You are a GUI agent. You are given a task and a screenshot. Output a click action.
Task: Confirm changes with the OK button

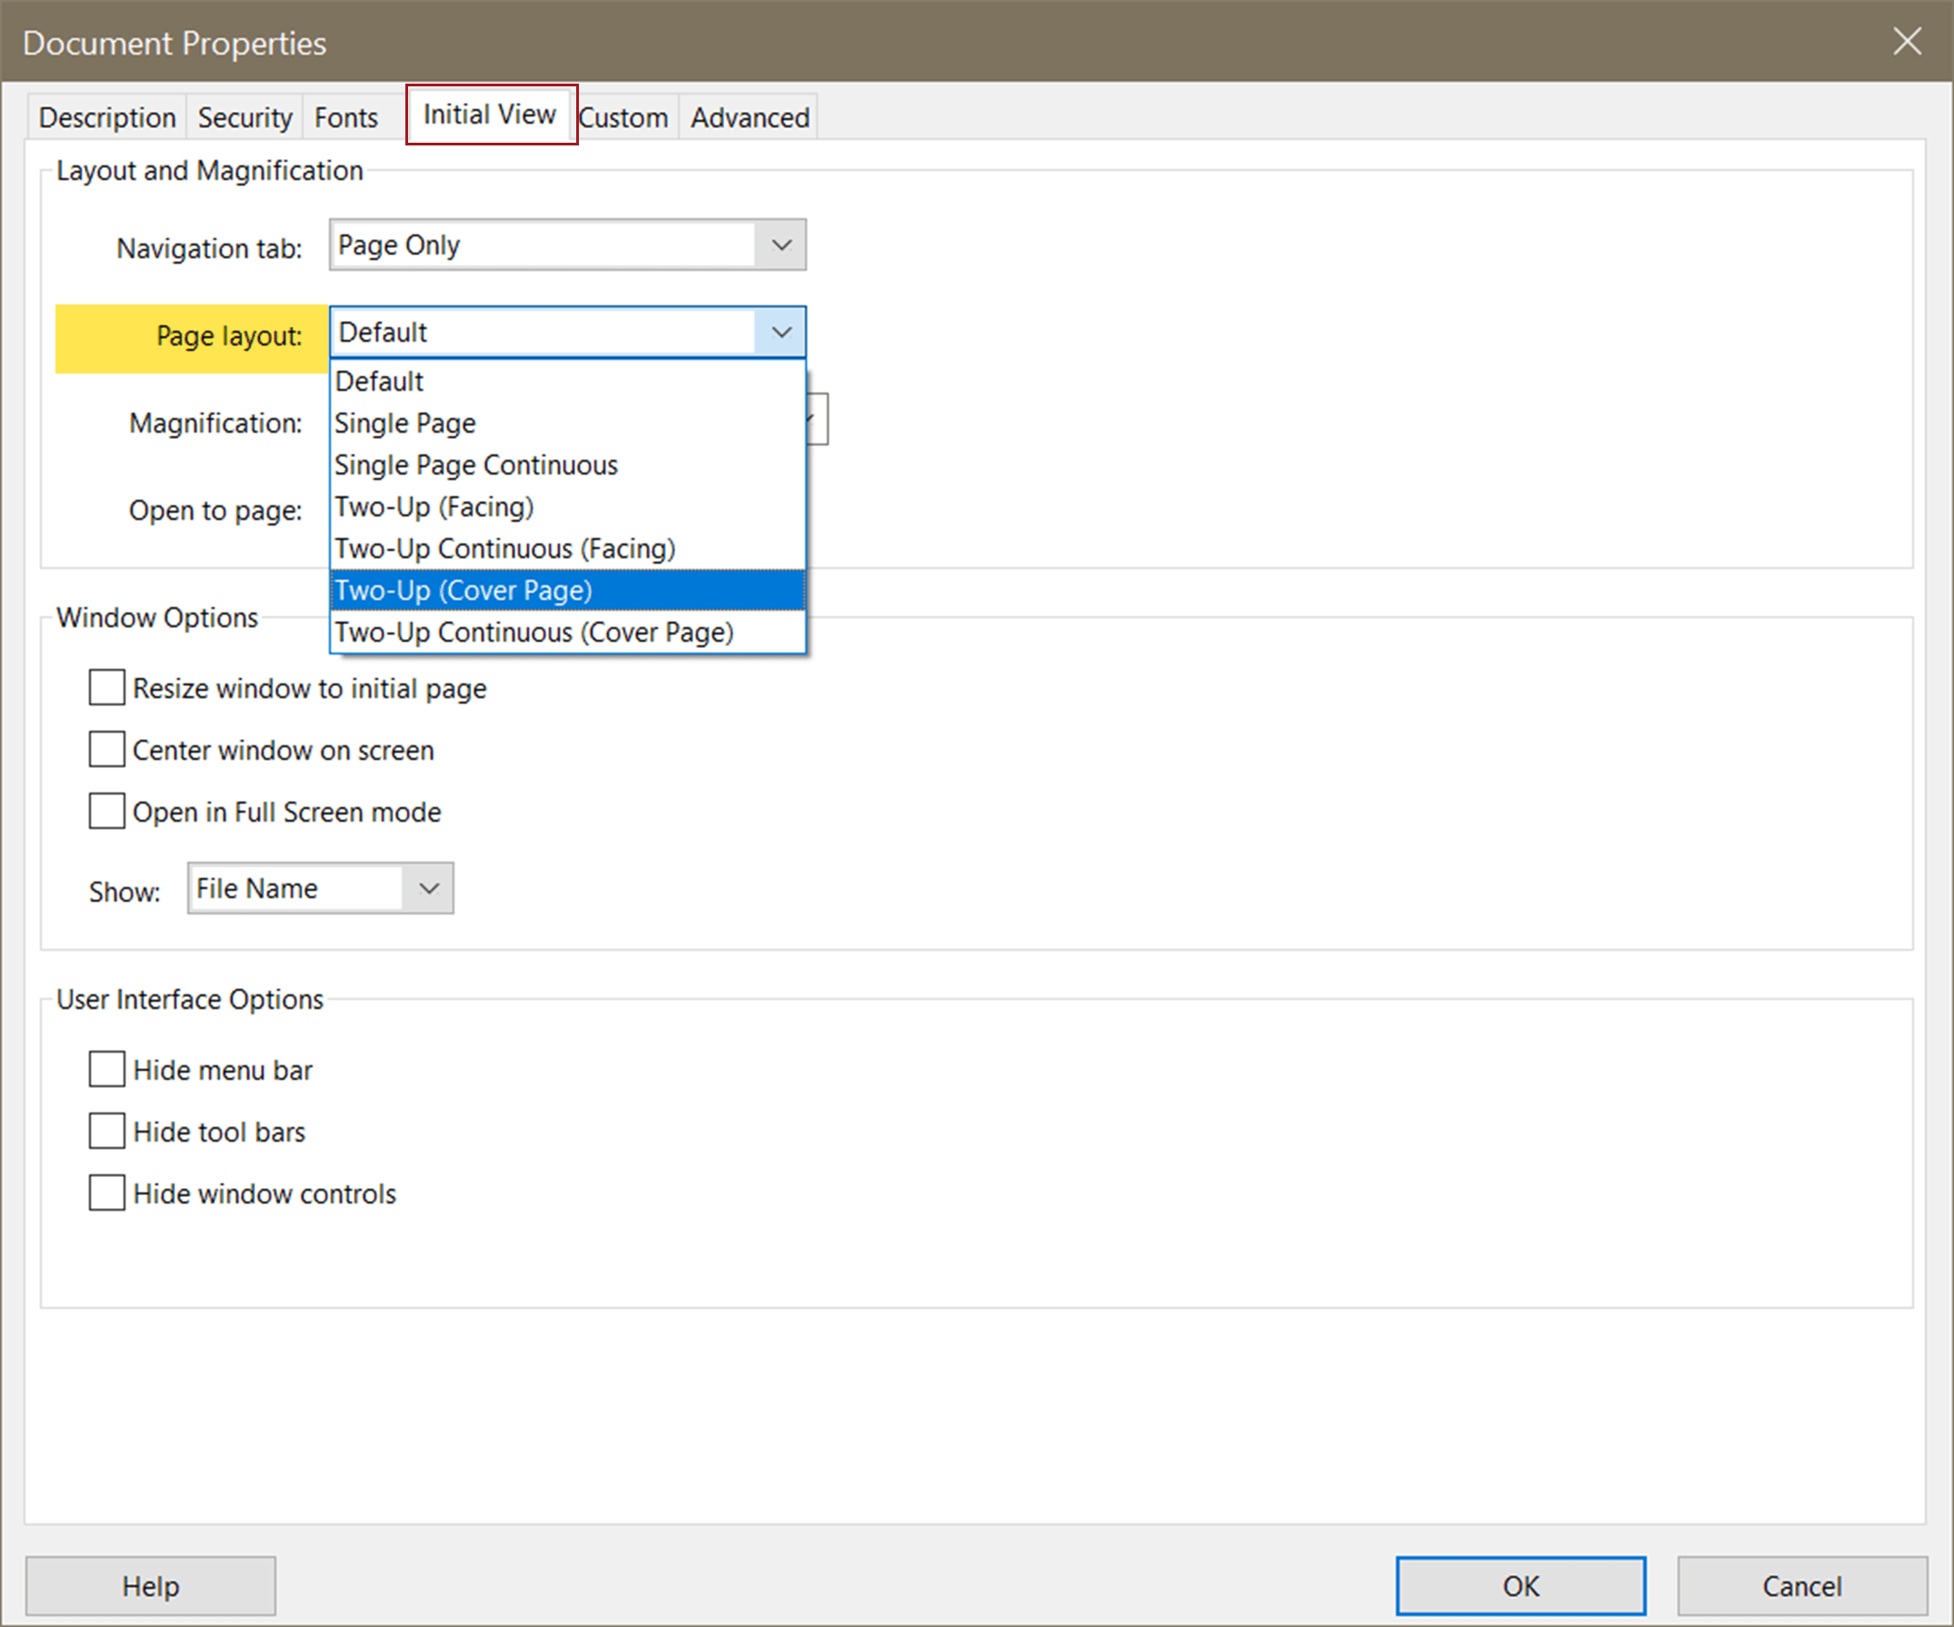pyautogui.click(x=1520, y=1585)
